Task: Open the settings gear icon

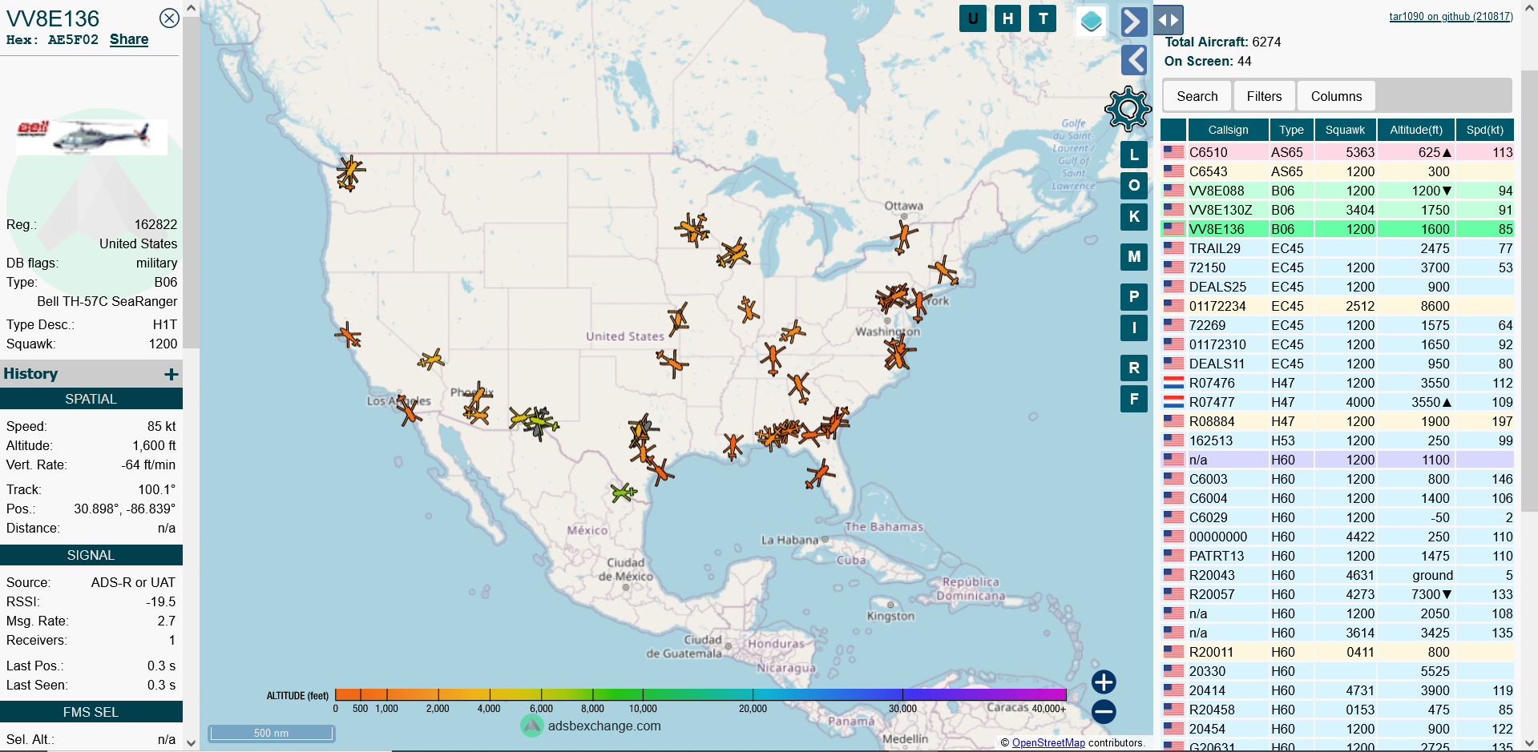Action: (x=1128, y=108)
